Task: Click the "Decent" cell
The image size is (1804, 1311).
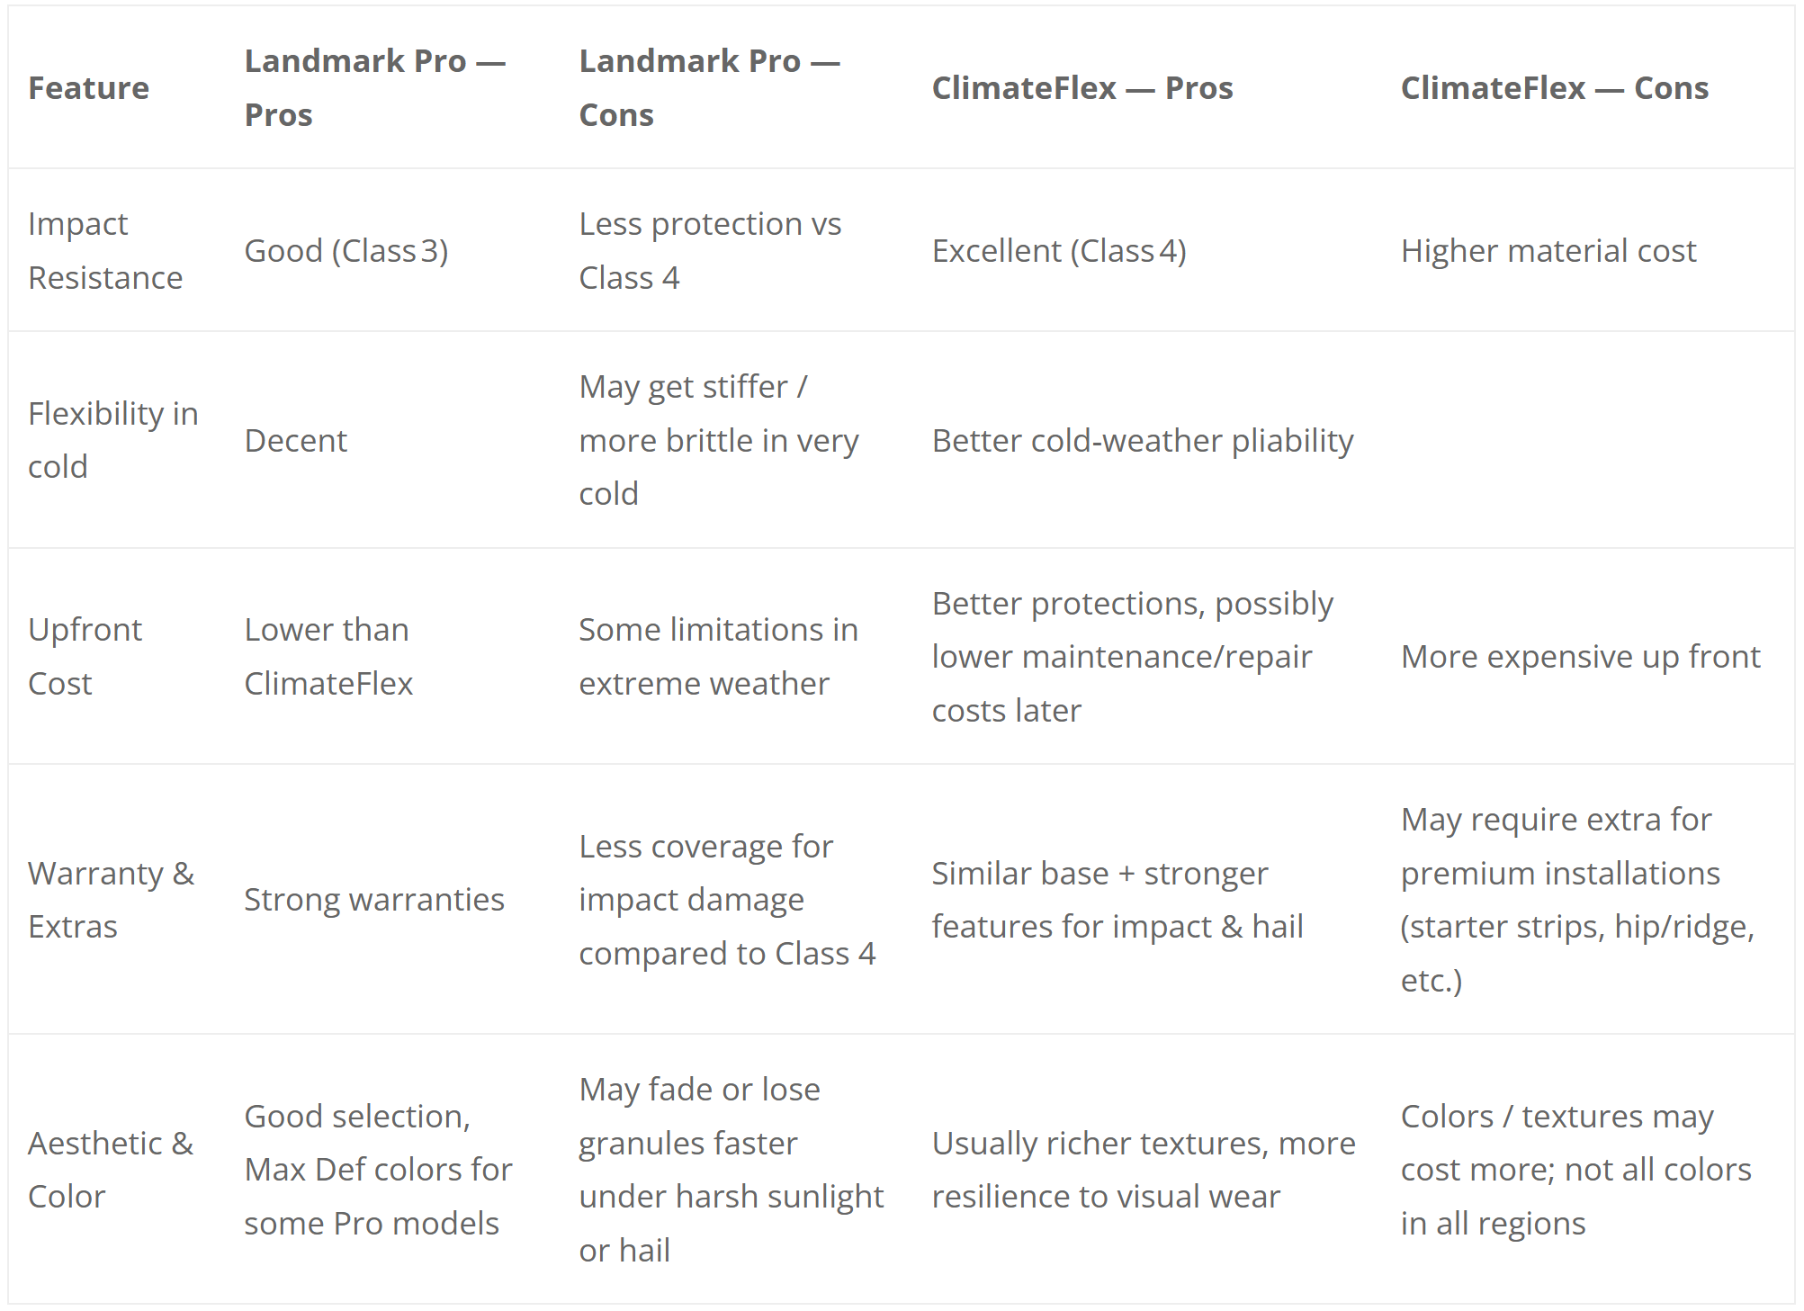Action: [x=295, y=441]
